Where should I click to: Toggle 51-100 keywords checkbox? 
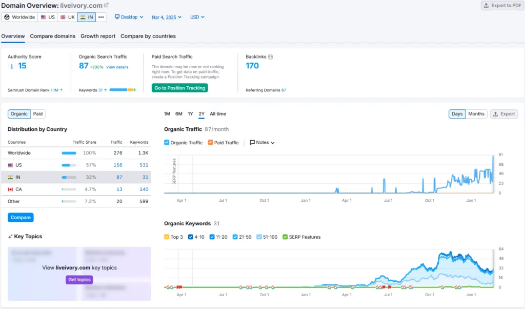[259, 237]
